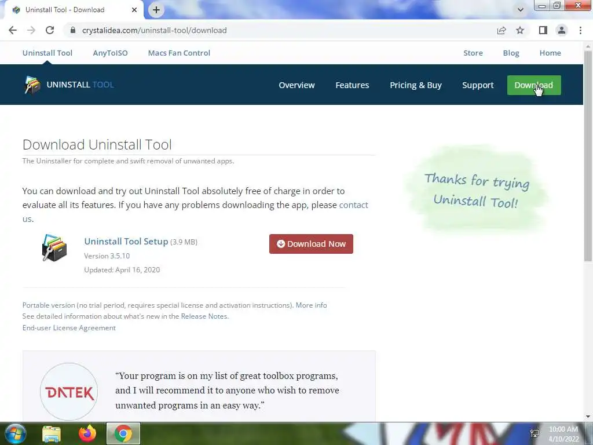Open the Pricing & Buy menu item
593x445 pixels.
point(416,85)
